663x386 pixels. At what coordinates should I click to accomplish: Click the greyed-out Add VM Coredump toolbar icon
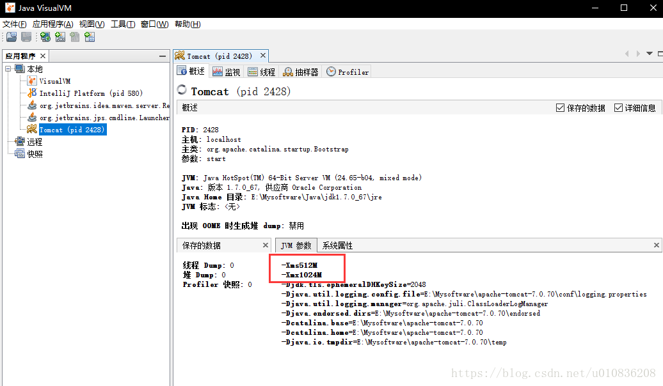(x=75, y=37)
